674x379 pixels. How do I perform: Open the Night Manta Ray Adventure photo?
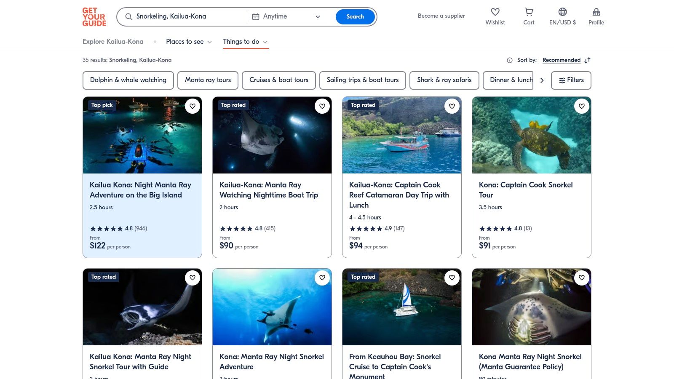point(142,135)
